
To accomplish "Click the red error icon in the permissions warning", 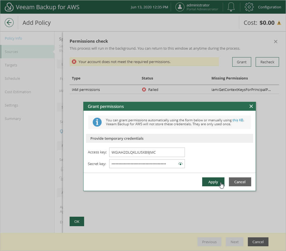I will pyautogui.click(x=74, y=62).
